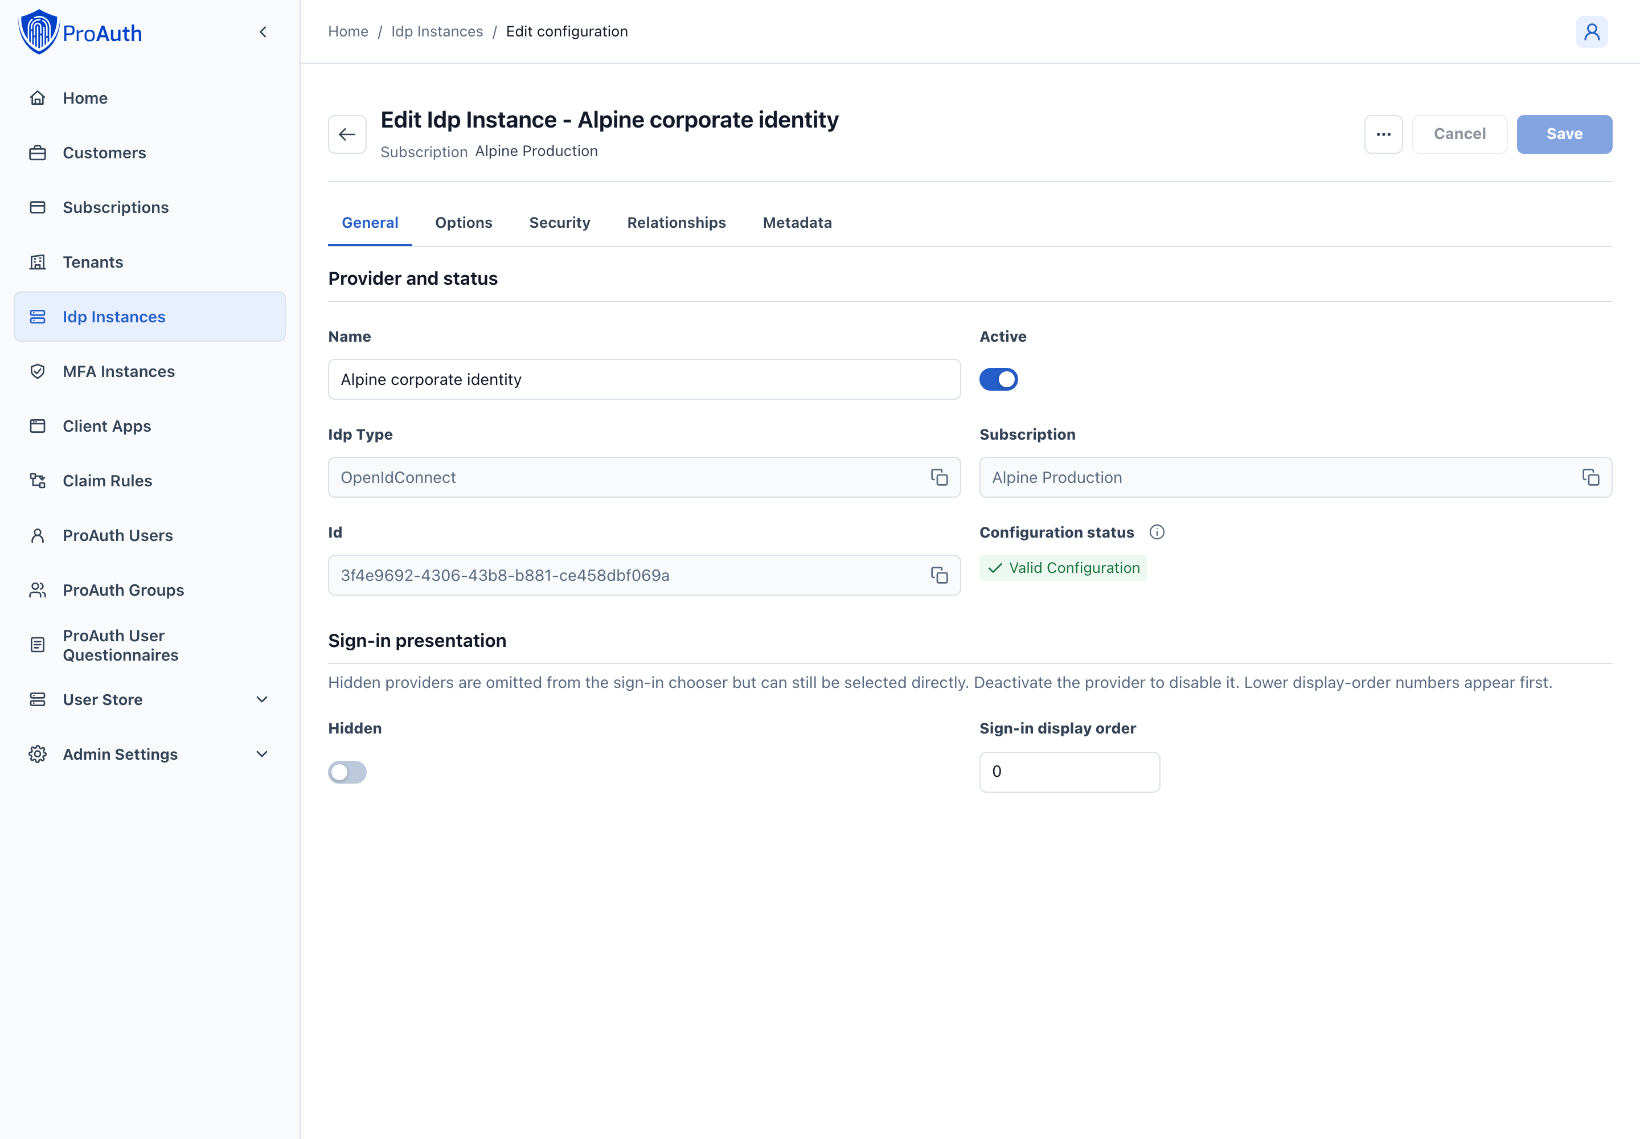Click the Client Apps window icon
The width and height of the screenshot is (1640, 1139).
click(x=38, y=426)
